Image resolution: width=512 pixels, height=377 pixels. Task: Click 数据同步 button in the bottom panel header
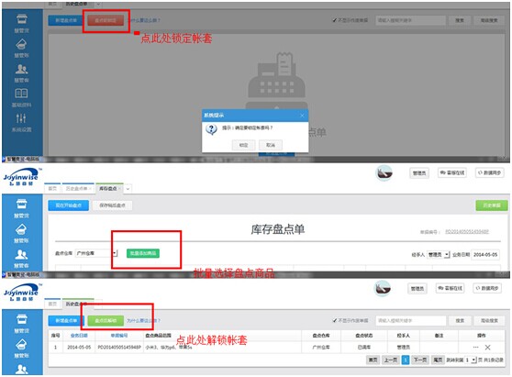tap(487, 288)
